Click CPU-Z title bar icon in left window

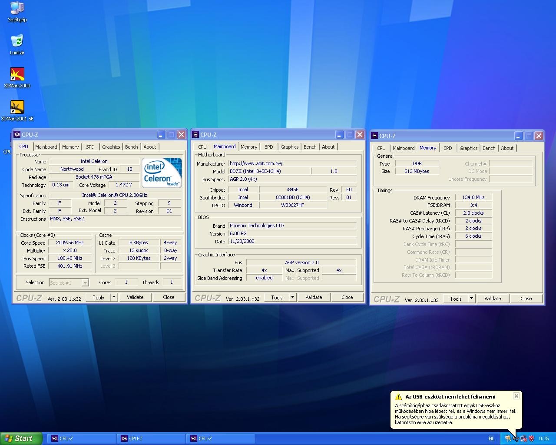pyautogui.click(x=17, y=135)
